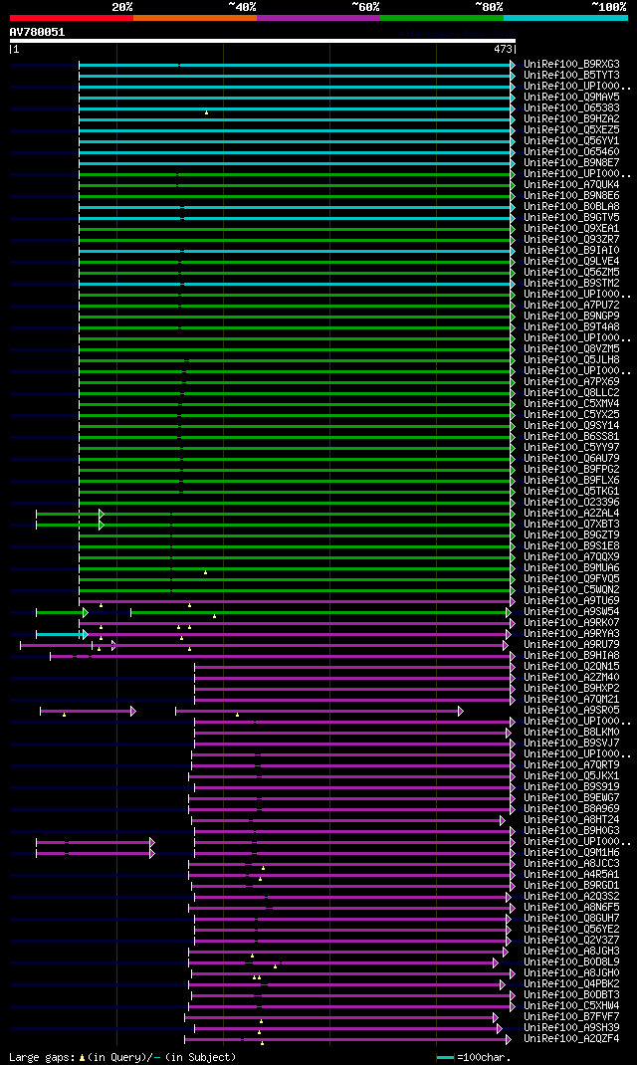Select the UniRef100_B9HIA8 label
637x1065 pixels.
pyautogui.click(x=571, y=656)
